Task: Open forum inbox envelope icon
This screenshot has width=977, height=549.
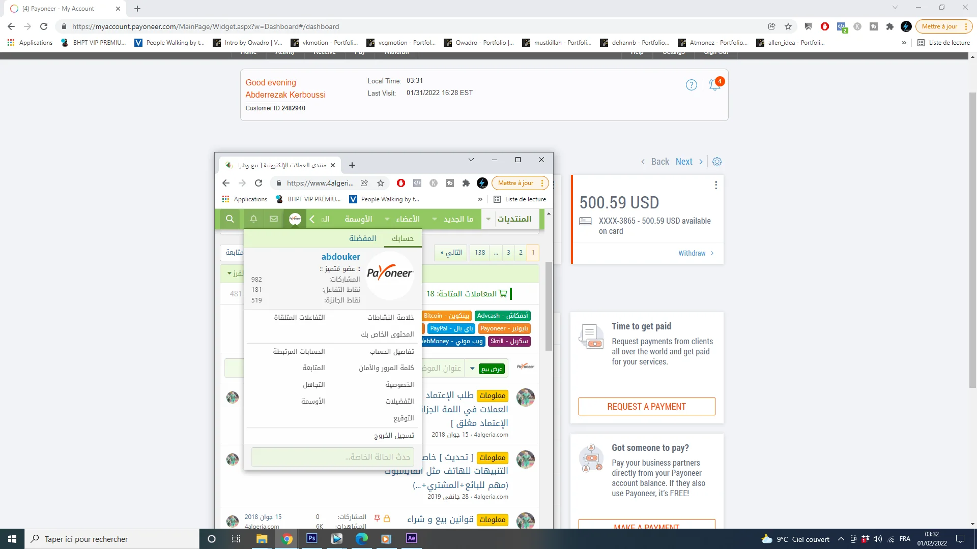Action: coord(274,219)
